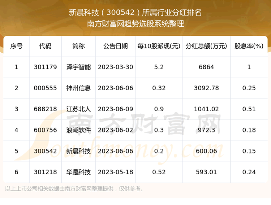This screenshot has height=205, width=271.
Task: Select stock code 300542 in the table
Action: click(x=45, y=151)
